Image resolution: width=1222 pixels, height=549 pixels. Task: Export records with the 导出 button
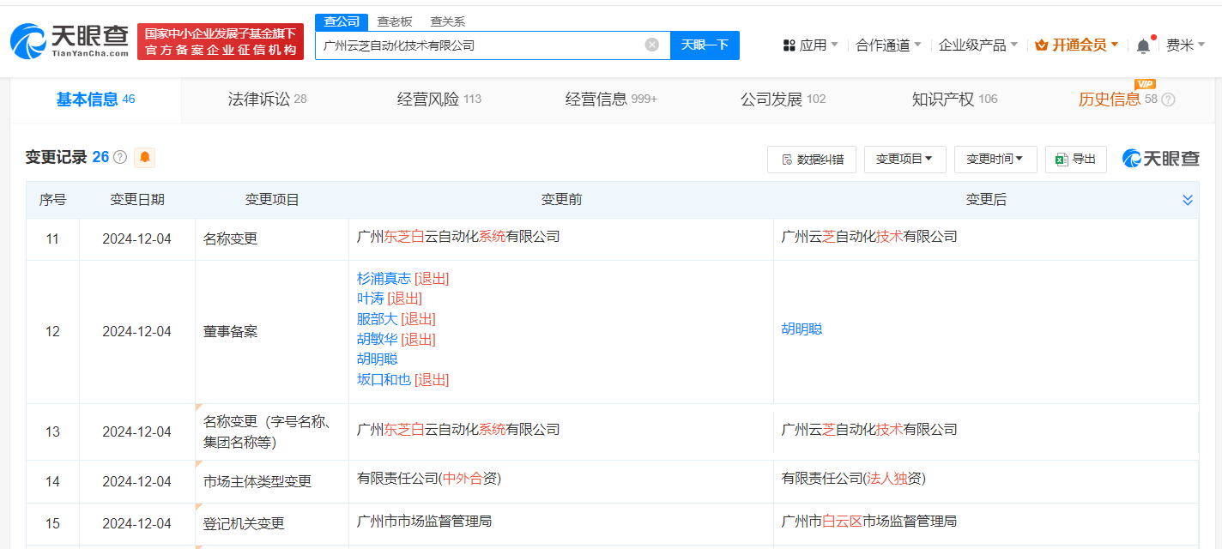point(1076,160)
